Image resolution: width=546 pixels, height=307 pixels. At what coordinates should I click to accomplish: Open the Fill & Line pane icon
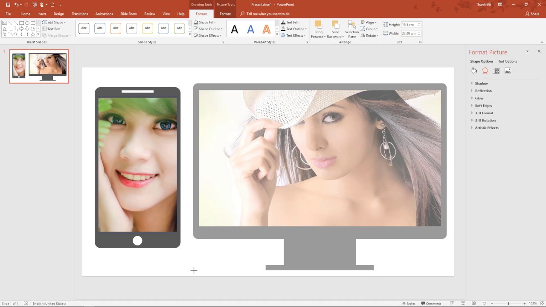tap(474, 71)
